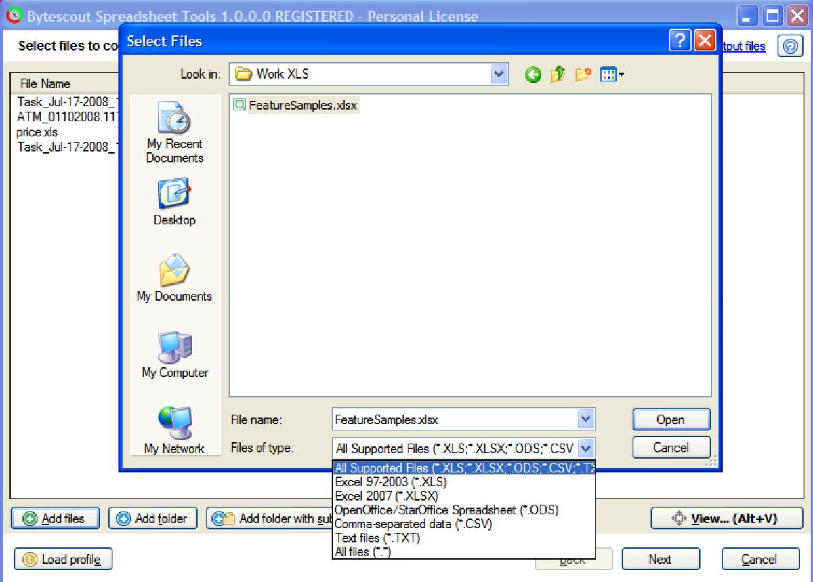Open the Views icon menu in the dialog
Image resolution: width=813 pixels, height=582 pixels.
[x=608, y=75]
